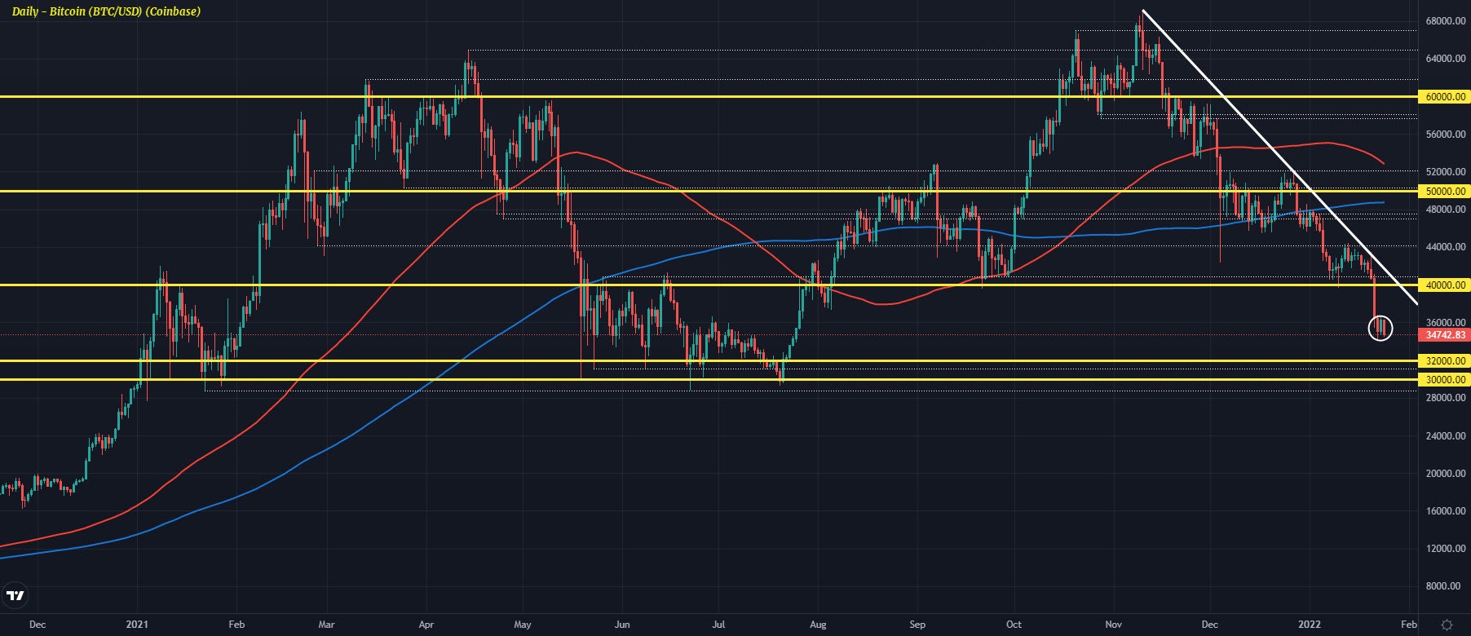The width and height of the screenshot is (1471, 636).
Task: Select the yellow 60000.00 price level label
Action: click(x=1445, y=96)
